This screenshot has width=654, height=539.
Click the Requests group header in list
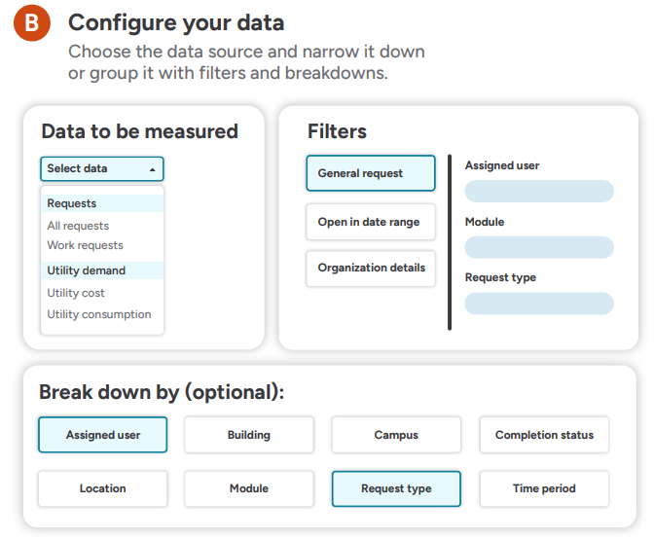[102, 203]
